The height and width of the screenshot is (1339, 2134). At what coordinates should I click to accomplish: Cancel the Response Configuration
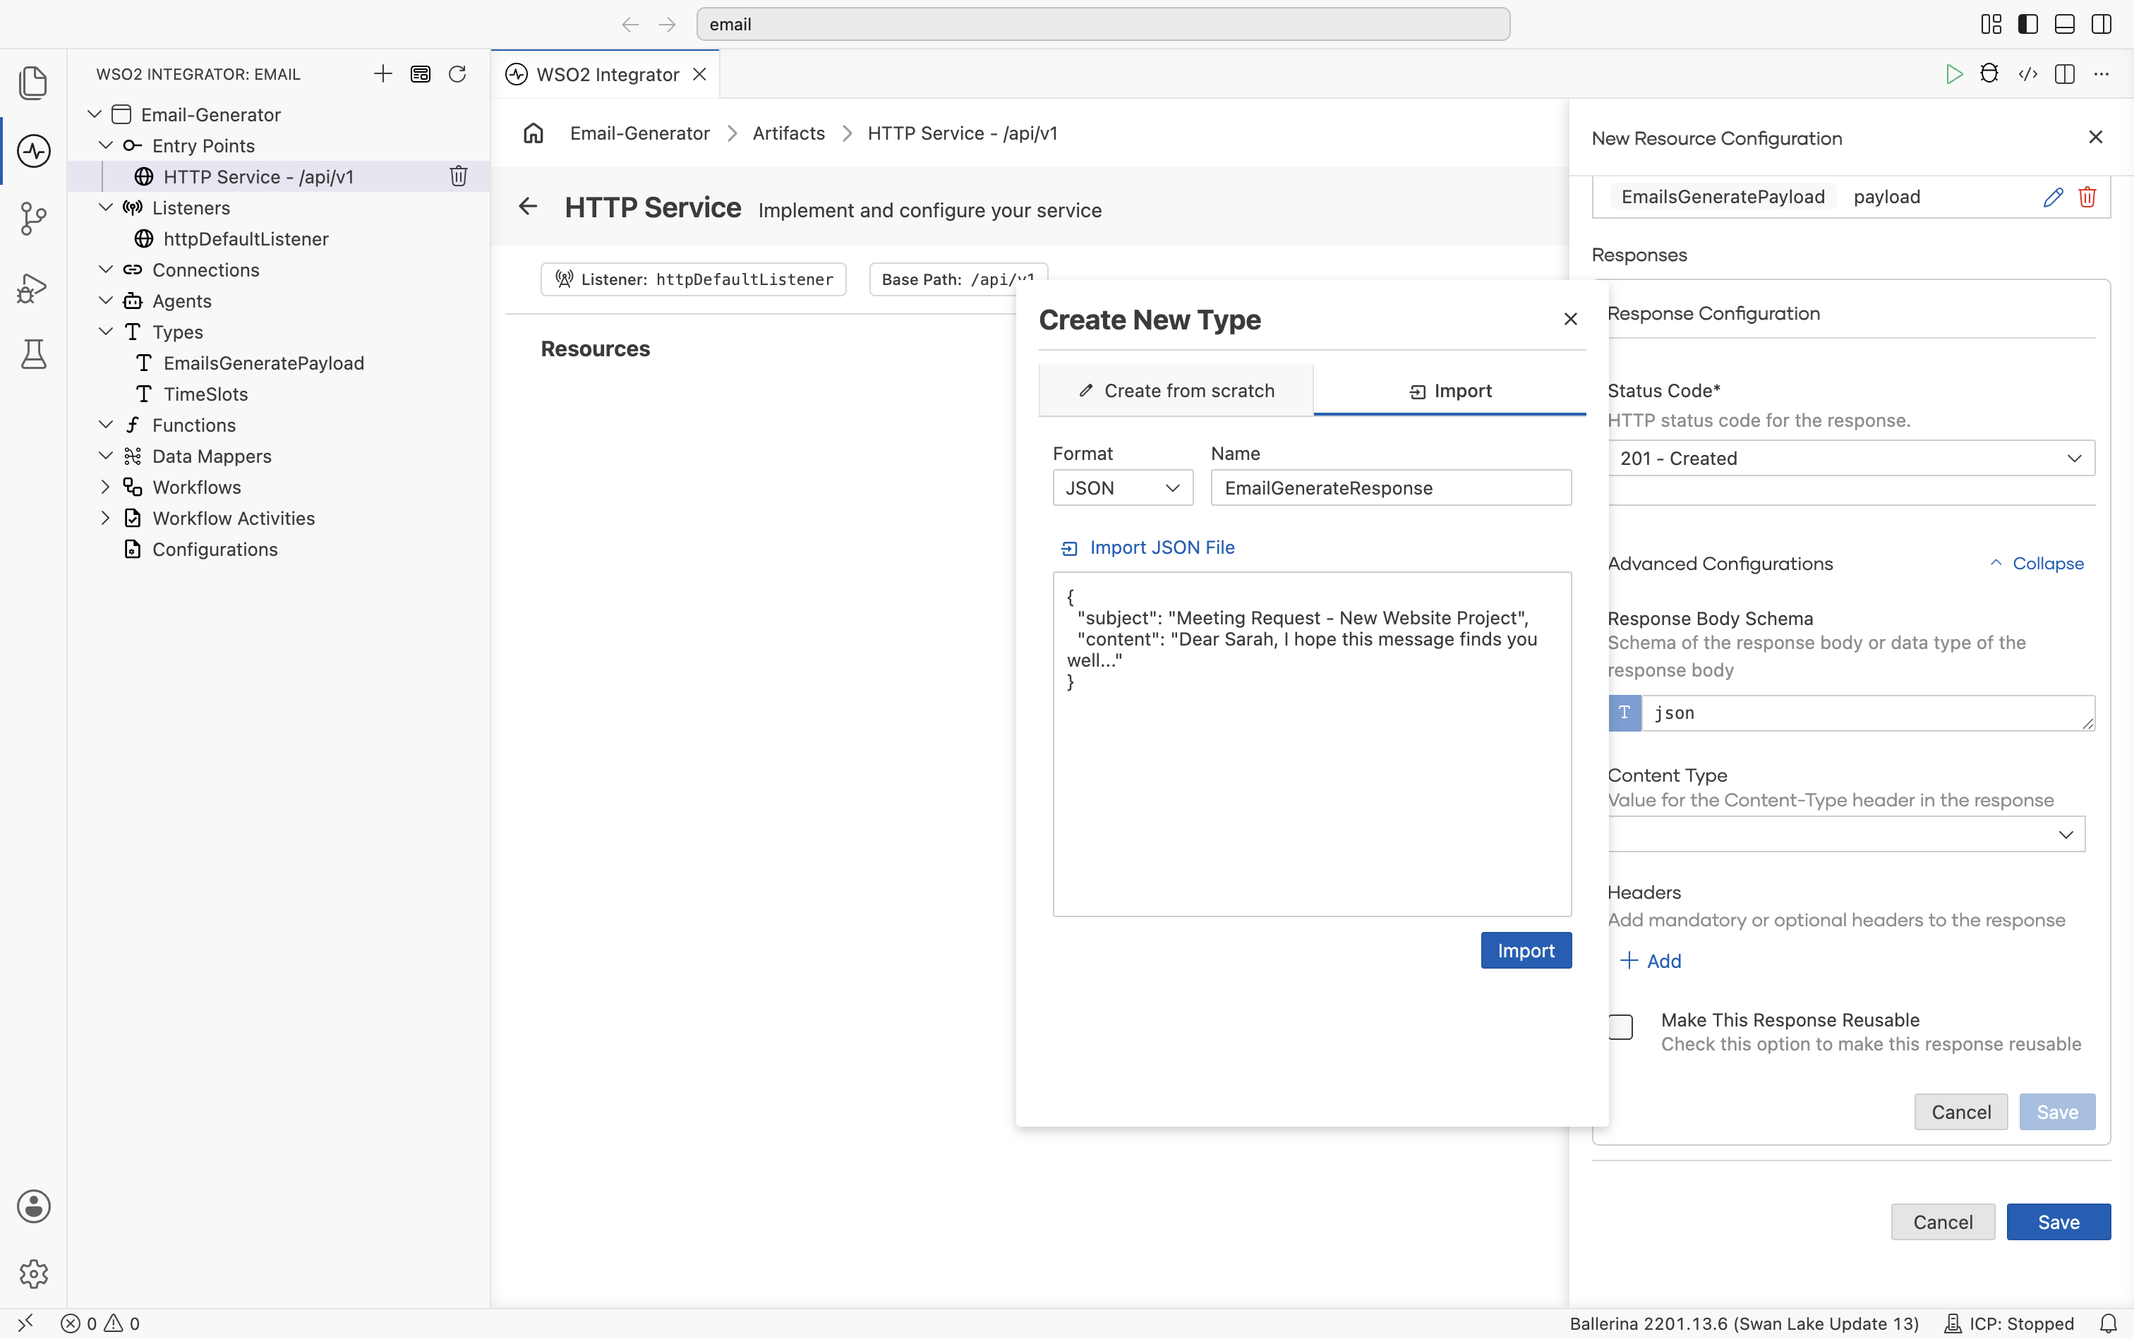tap(1960, 1113)
